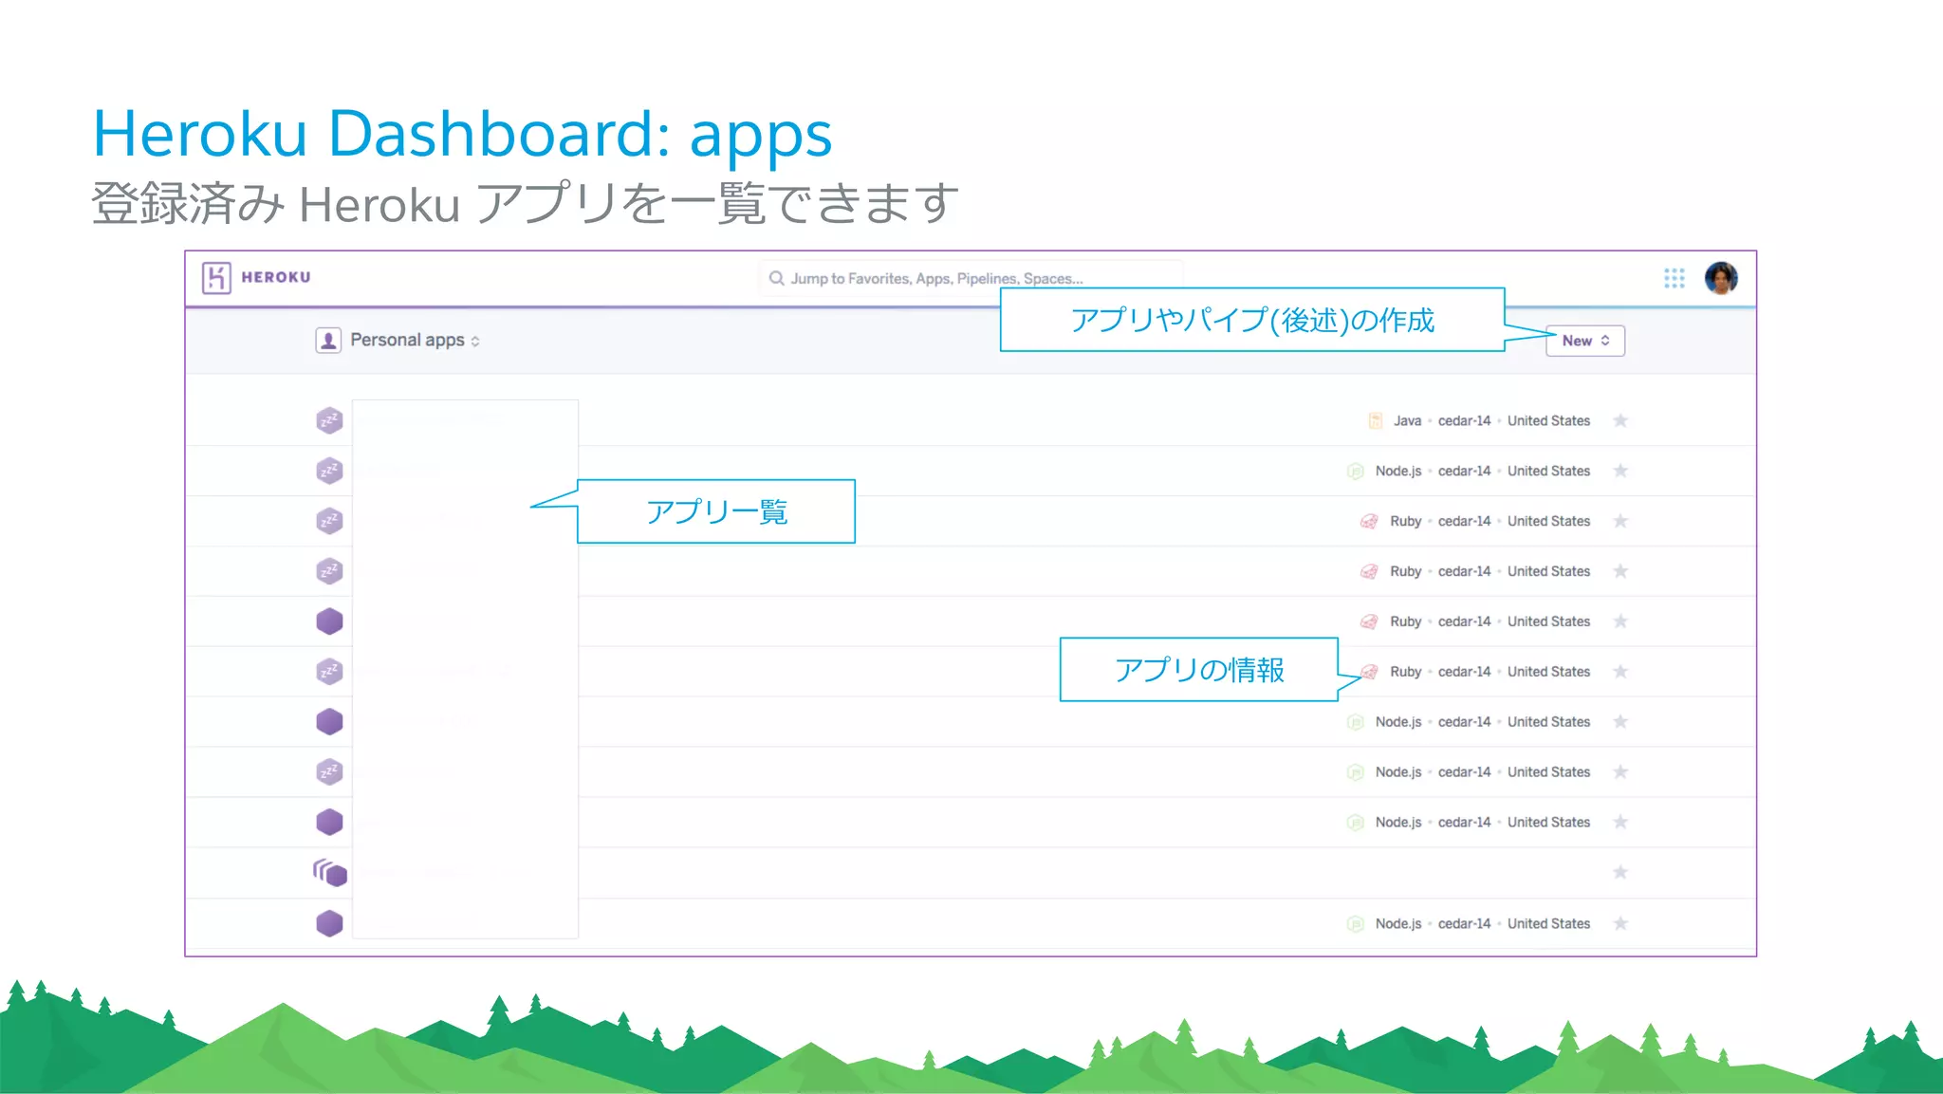
Task: Click United States in the last Node.js row
Action: point(1548,923)
